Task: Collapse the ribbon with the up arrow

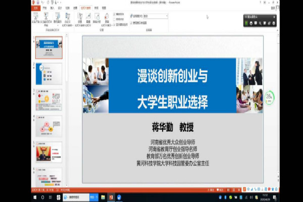Action: (x=277, y=30)
